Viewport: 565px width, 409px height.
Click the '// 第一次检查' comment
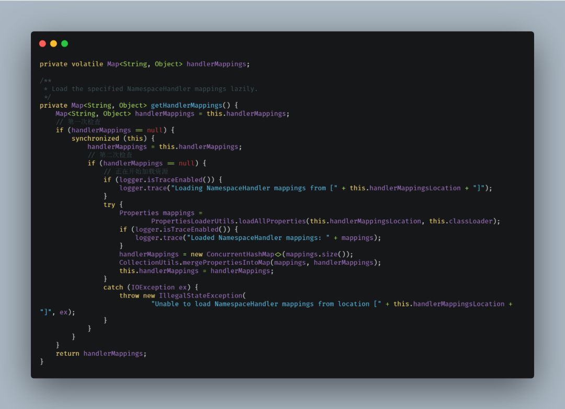pos(78,122)
